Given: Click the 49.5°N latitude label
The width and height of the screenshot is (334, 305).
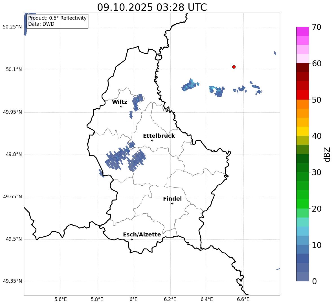Looking at the screenshot, I should point(14,239).
